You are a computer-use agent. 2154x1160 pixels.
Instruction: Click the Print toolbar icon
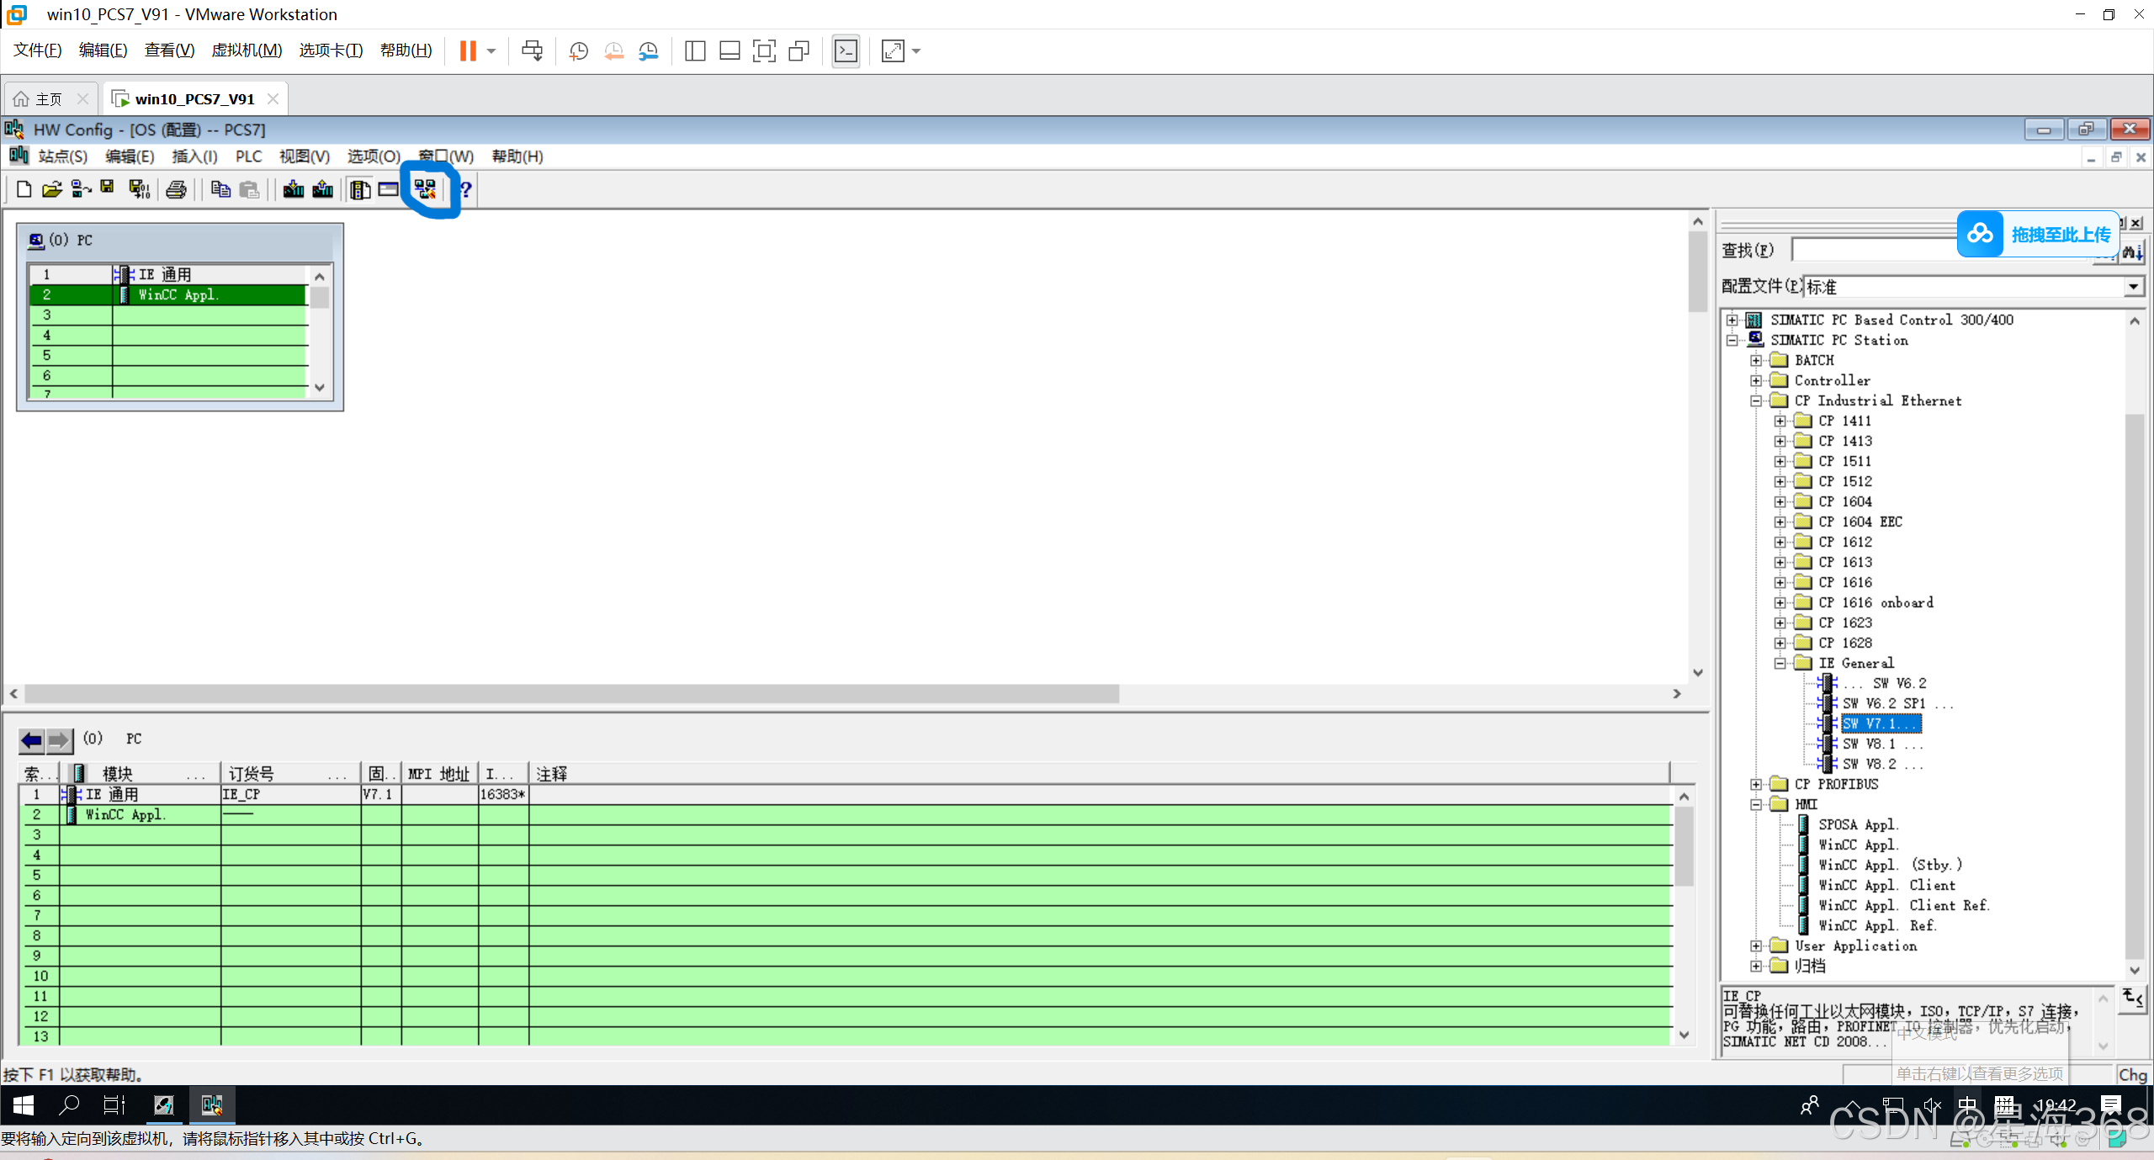[x=176, y=189]
